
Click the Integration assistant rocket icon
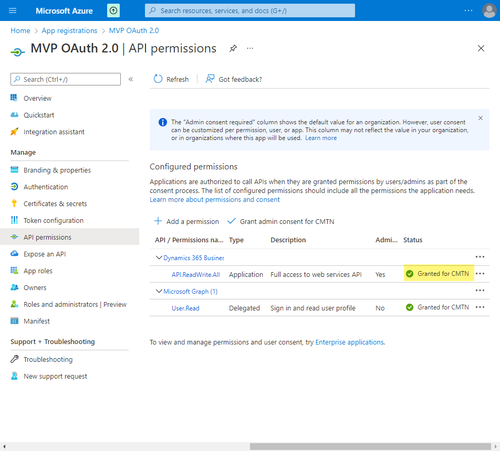(14, 132)
